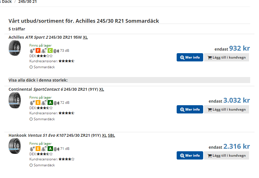Open Mer info for the Continental SportContact 6

click(x=190, y=109)
